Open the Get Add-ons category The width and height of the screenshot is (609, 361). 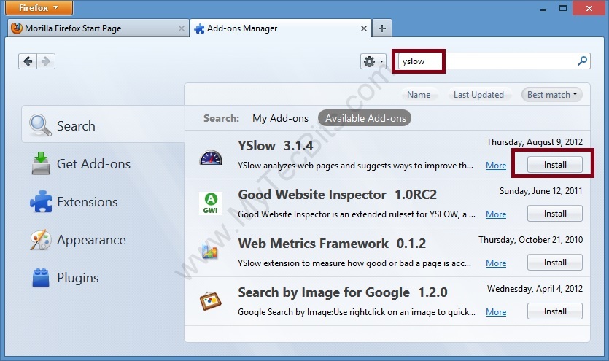(103, 164)
